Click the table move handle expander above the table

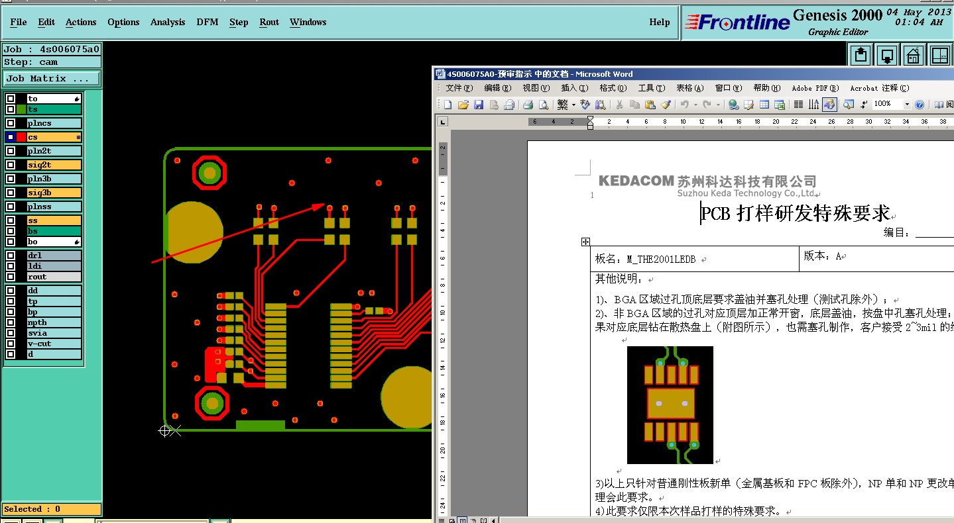click(x=585, y=242)
